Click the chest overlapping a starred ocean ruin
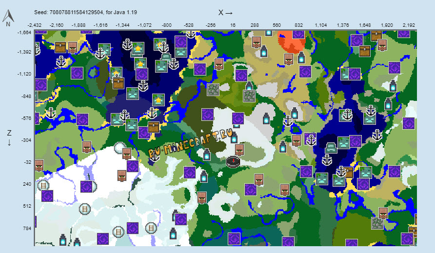This screenshot has height=253, width=435. point(118,83)
